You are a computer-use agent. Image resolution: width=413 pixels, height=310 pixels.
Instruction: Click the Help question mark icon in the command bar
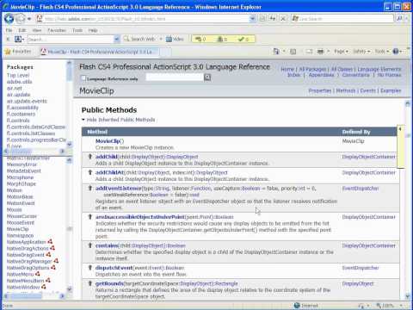(x=396, y=52)
